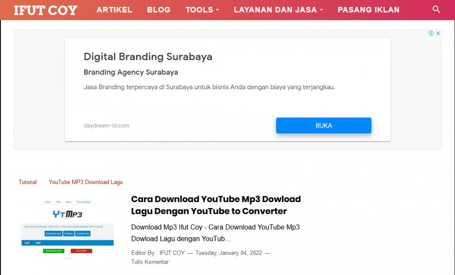
Task: Select the Tutorial category label
Action: (x=28, y=182)
